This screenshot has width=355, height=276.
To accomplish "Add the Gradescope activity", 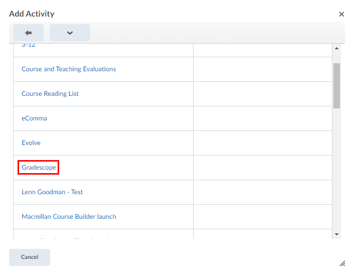I will [39, 168].
